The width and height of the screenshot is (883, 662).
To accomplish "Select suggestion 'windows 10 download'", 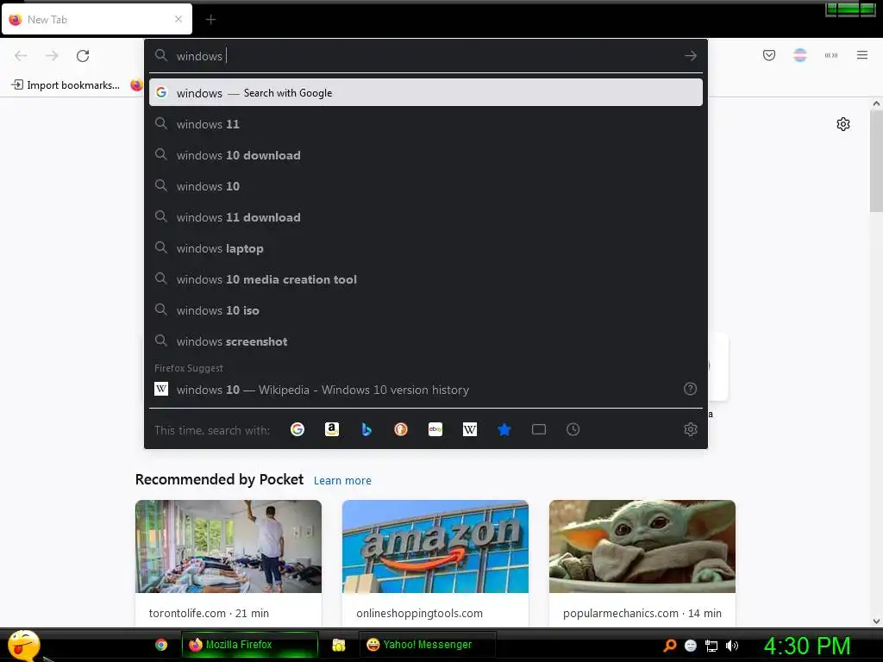I will [x=426, y=155].
